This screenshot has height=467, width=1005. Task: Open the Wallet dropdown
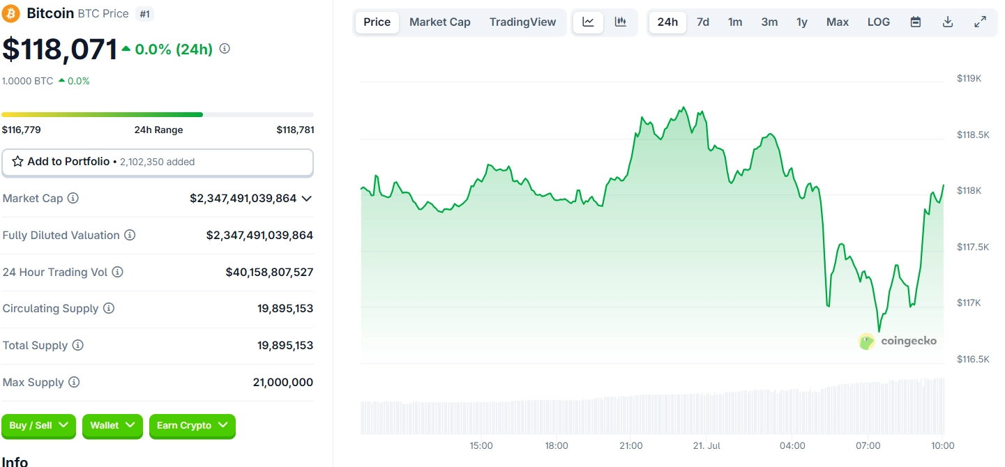click(112, 425)
